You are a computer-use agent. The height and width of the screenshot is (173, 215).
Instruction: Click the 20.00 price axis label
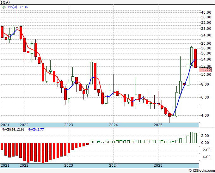tap(206, 43)
